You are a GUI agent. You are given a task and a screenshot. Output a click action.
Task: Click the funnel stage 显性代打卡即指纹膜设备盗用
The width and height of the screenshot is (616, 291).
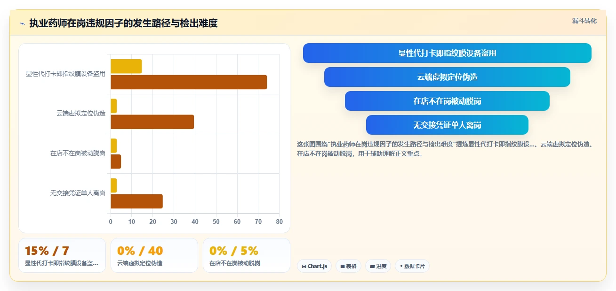pyautogui.click(x=447, y=53)
